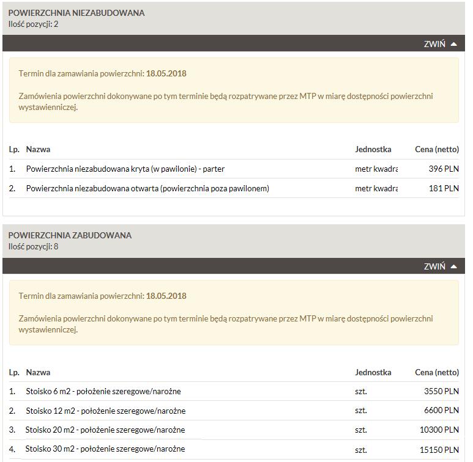Click the 3550 PLN price
The width and height of the screenshot is (473, 462).
coord(441,391)
